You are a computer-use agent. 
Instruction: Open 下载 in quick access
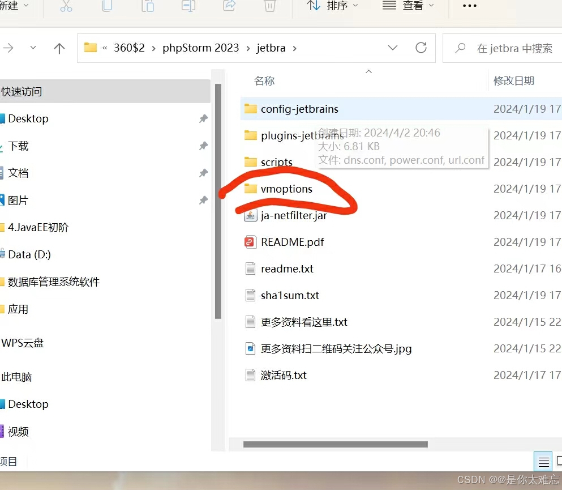tap(18, 146)
